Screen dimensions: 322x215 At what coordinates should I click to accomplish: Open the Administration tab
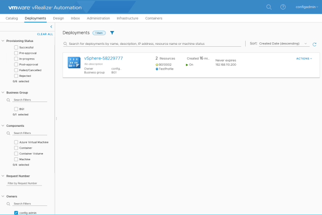pos(98,18)
